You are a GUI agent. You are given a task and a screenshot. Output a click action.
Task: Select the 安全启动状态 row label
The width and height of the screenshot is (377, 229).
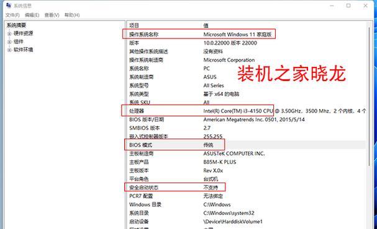coord(143,188)
